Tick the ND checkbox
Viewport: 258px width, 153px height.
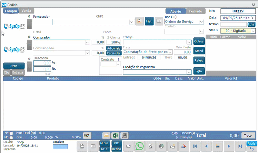click(x=11, y=138)
